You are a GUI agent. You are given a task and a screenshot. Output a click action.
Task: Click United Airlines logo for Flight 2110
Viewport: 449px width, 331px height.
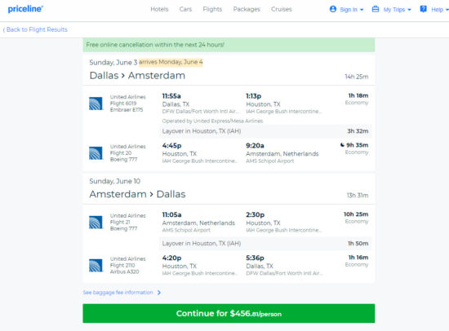click(x=96, y=265)
